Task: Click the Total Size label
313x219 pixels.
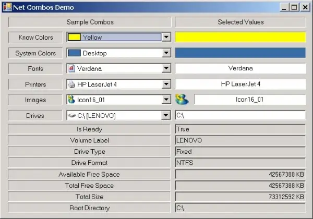Action: coord(89,197)
